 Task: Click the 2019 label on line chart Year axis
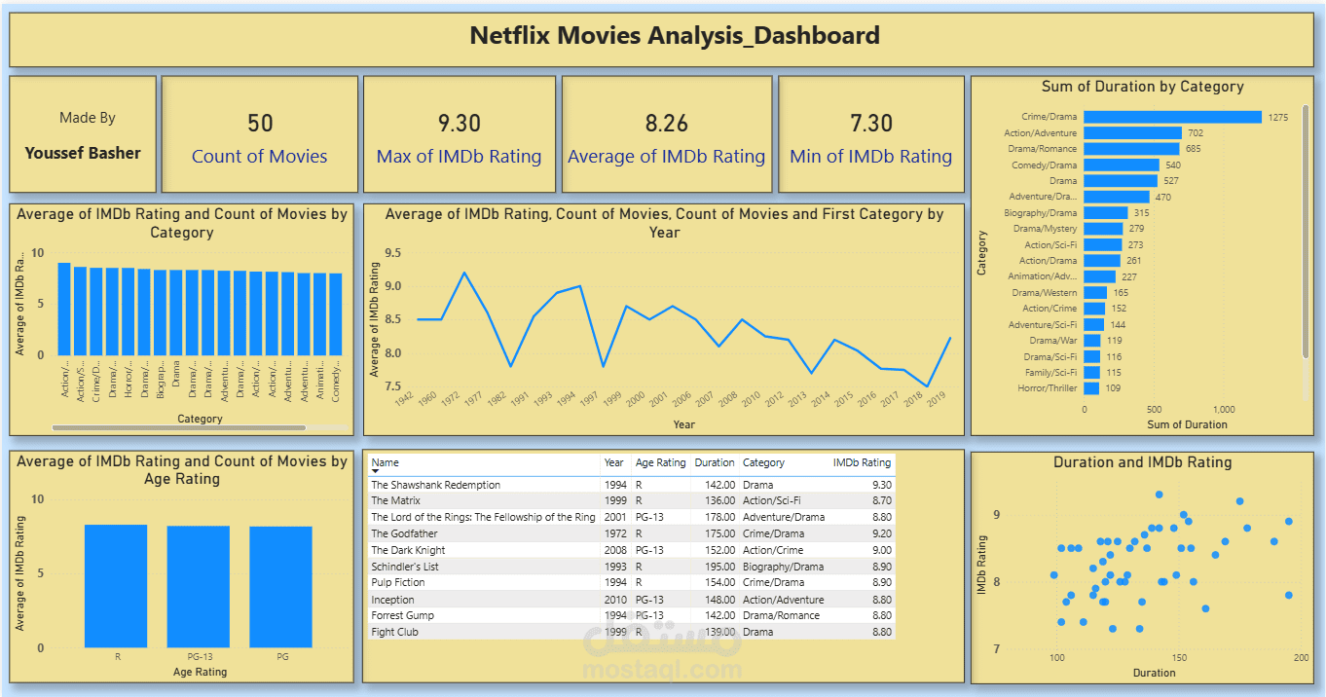[939, 398]
